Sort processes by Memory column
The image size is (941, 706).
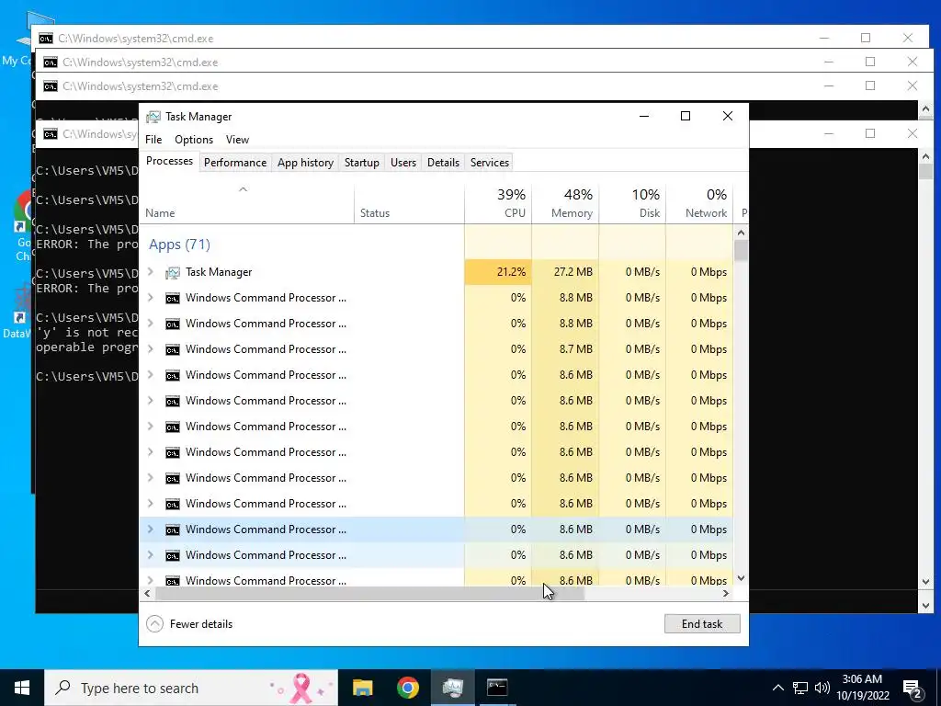[565, 203]
